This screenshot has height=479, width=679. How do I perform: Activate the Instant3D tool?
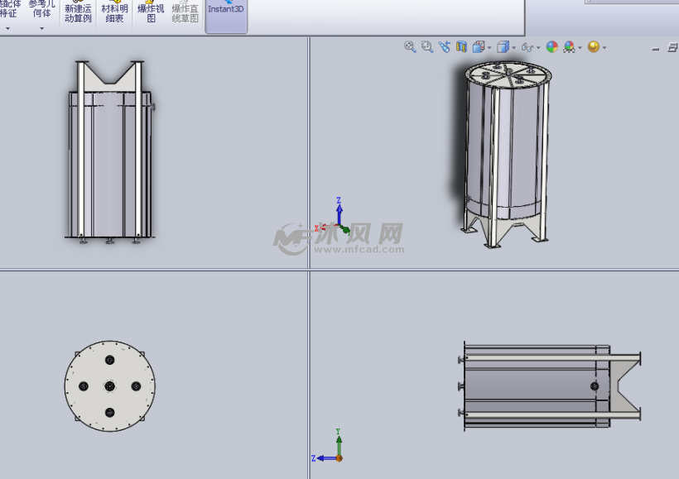point(224,10)
